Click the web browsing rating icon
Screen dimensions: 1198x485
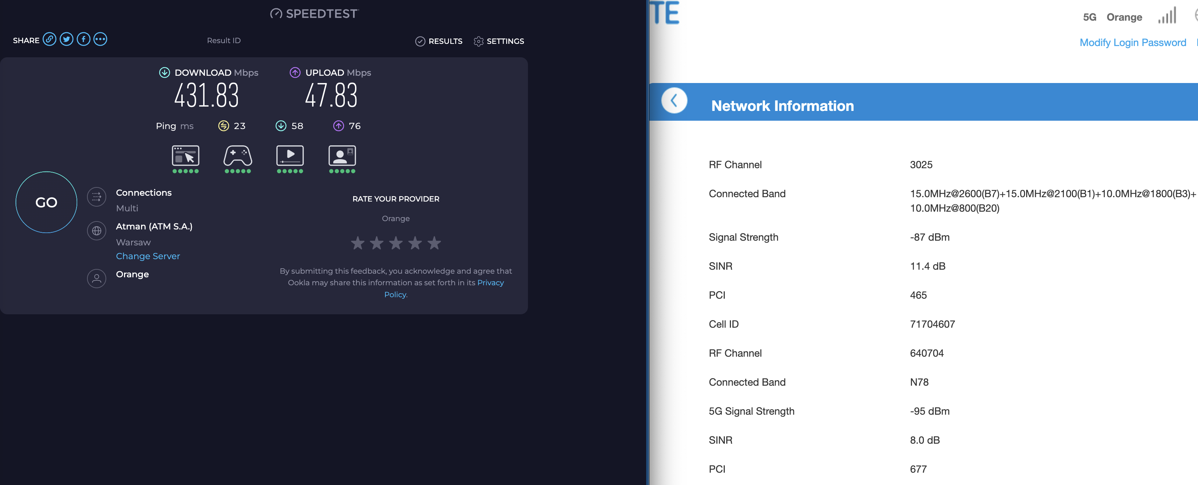186,156
